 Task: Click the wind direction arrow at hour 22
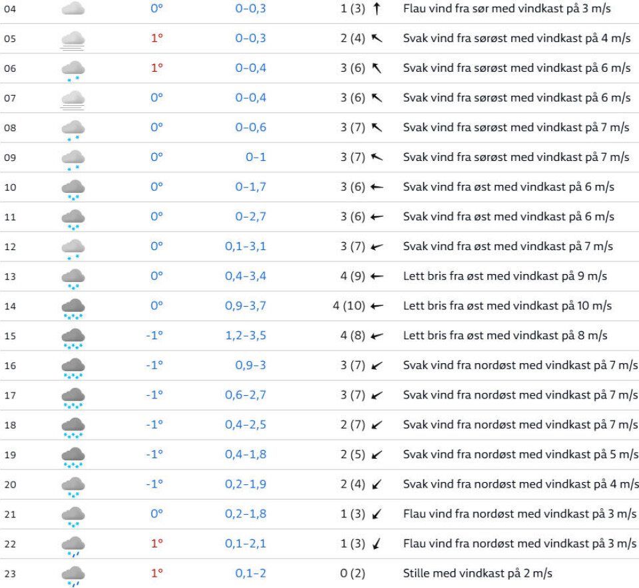377,544
